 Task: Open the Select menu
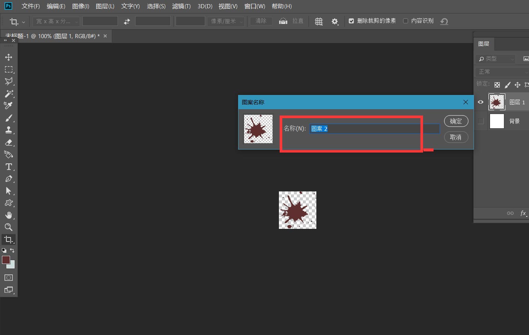click(x=156, y=6)
